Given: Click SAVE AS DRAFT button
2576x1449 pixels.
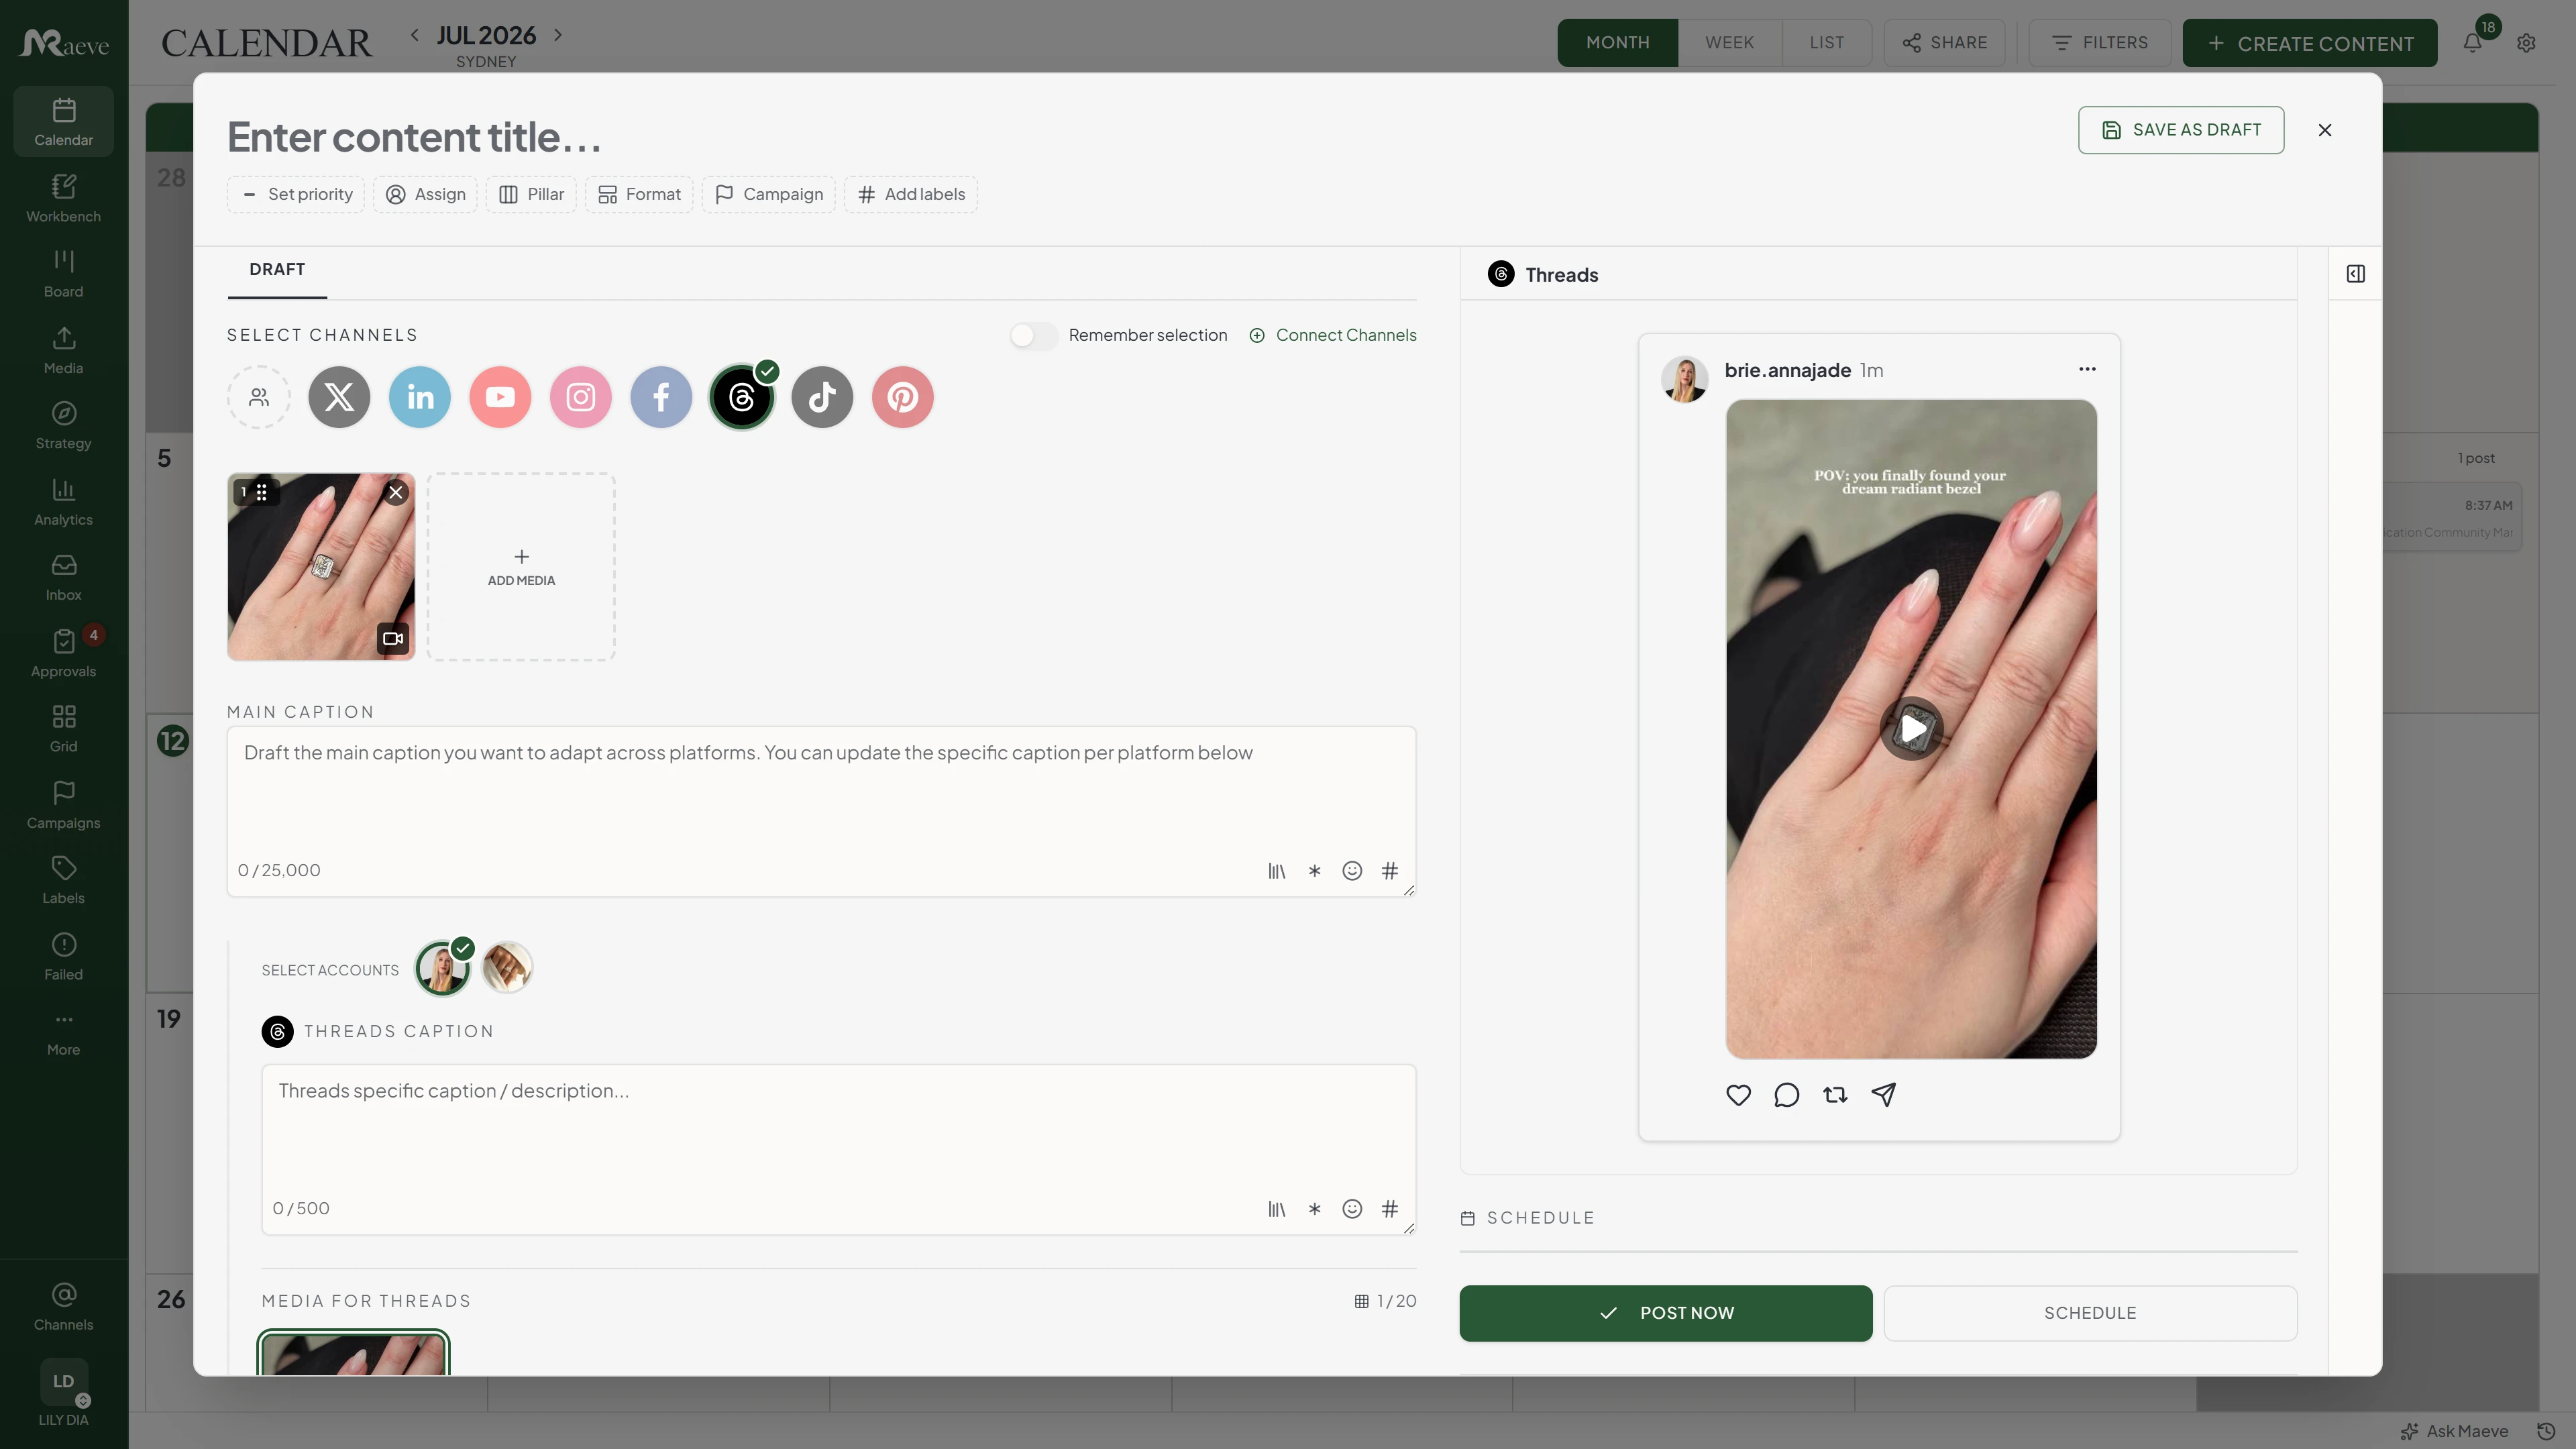Looking at the screenshot, I should pos(2181,130).
